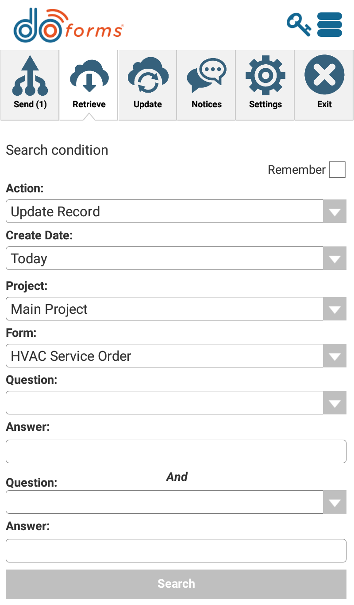354x605 pixels.
Task: Click the key icon in header
Action: [299, 25]
